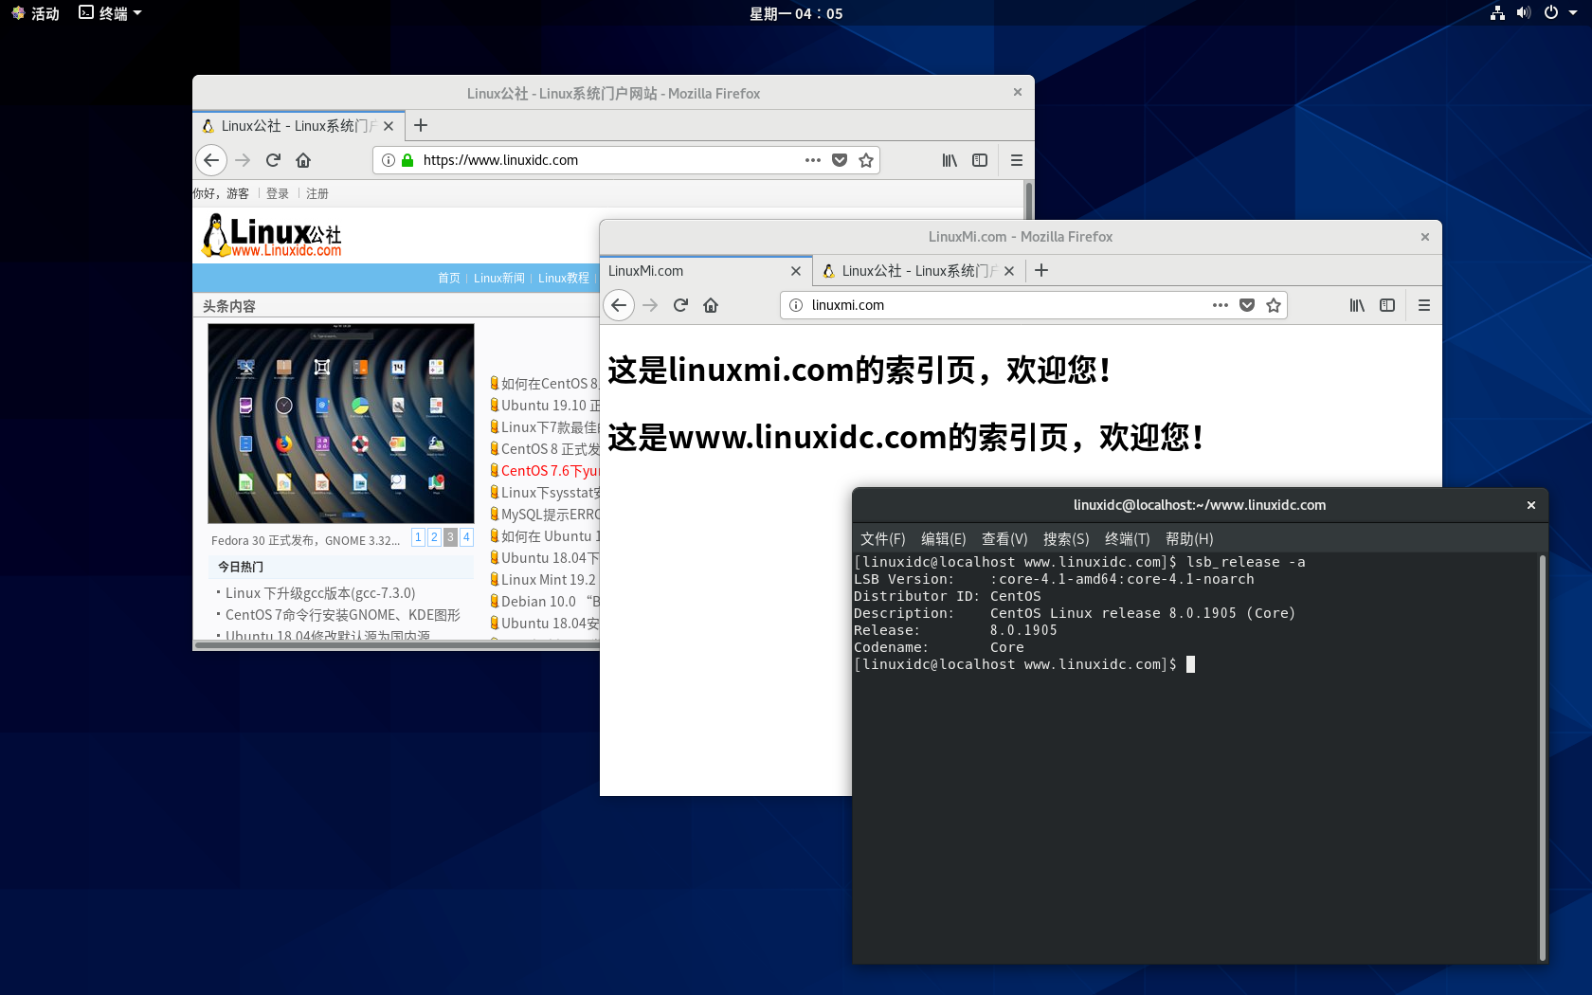Click the 注册 registration link

[317, 193]
